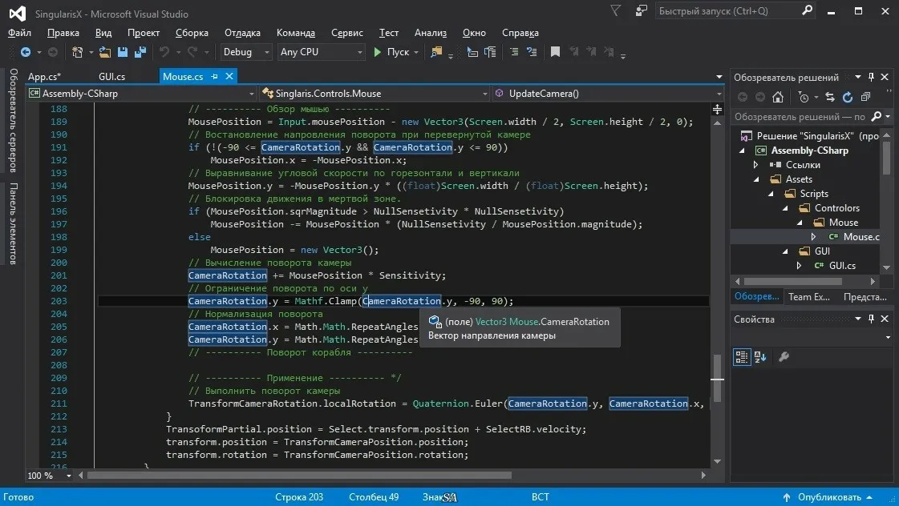Click the Collapse All icon in Solution Explorer
The height and width of the screenshot is (506, 899).
click(x=865, y=97)
